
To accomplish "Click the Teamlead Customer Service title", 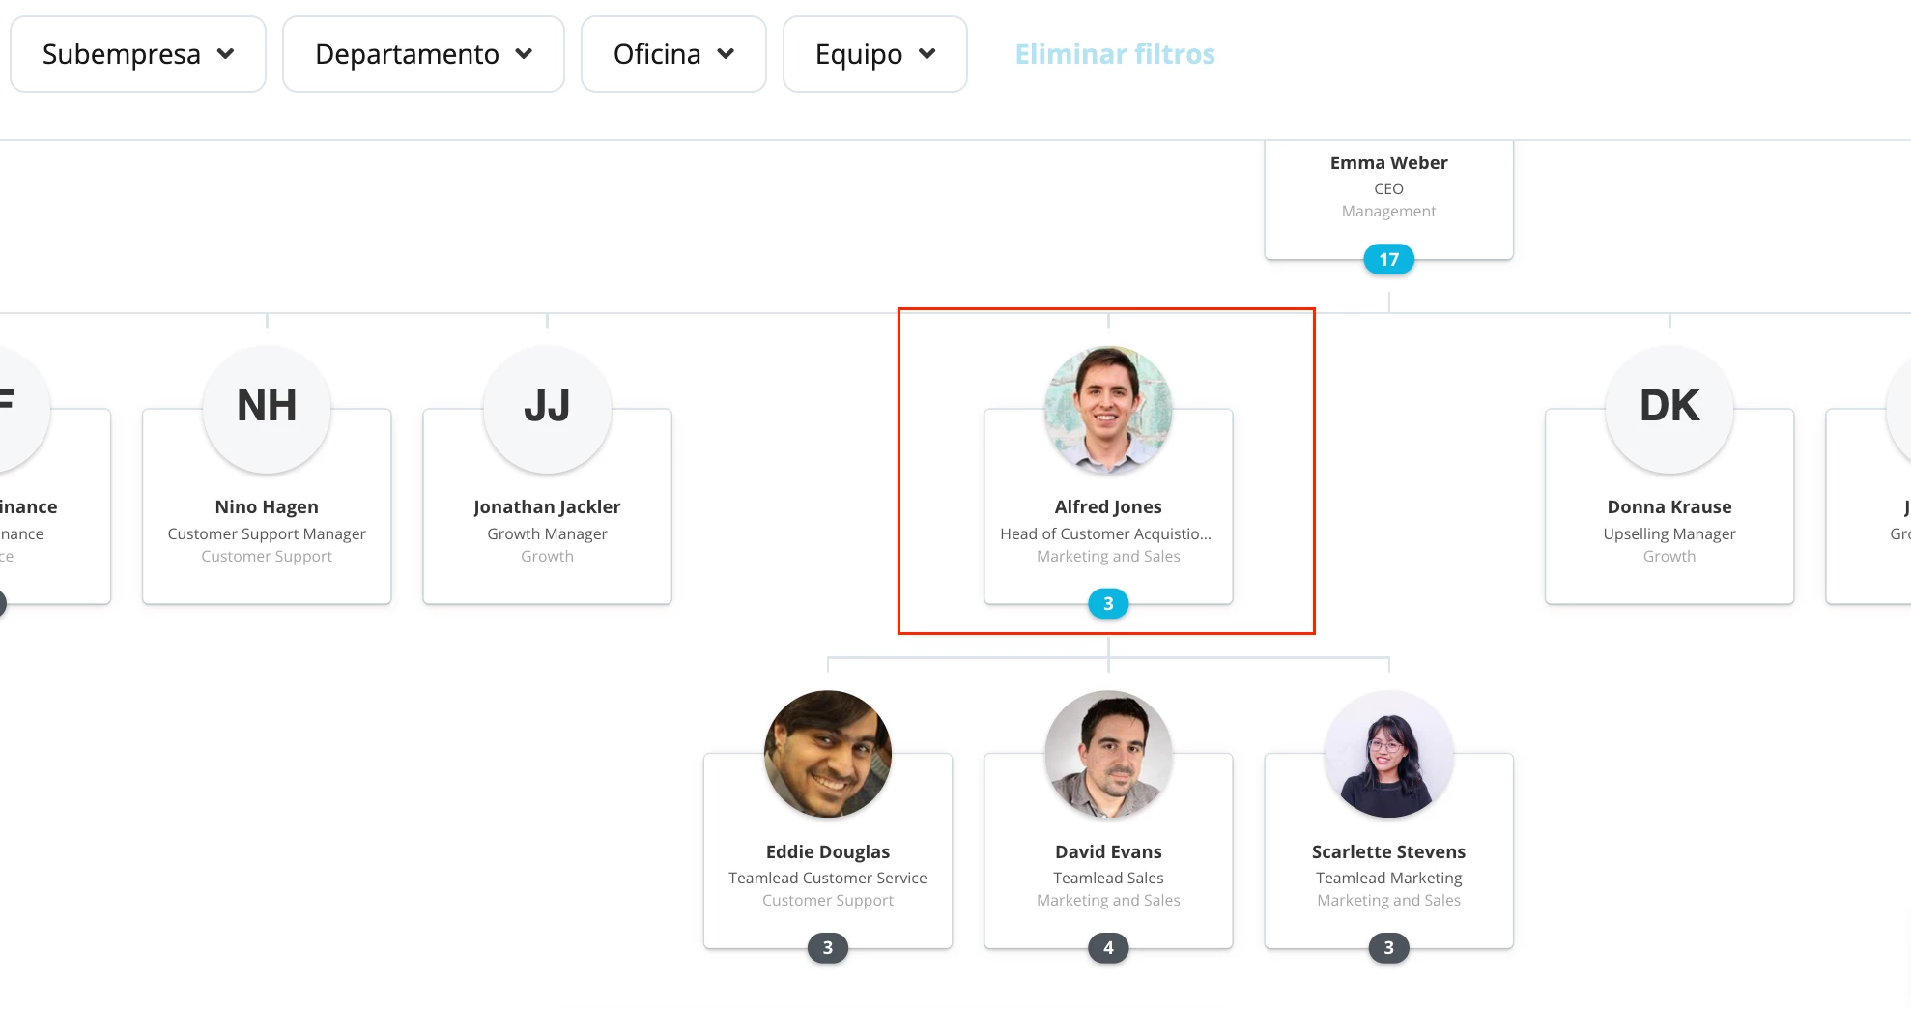I will (828, 878).
